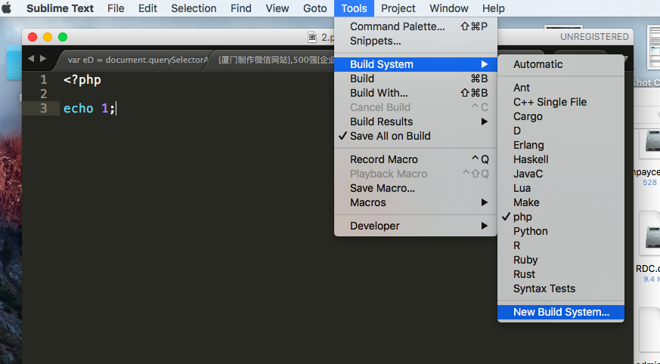Select Record Macro menu item
660x364 pixels.
[x=383, y=159]
